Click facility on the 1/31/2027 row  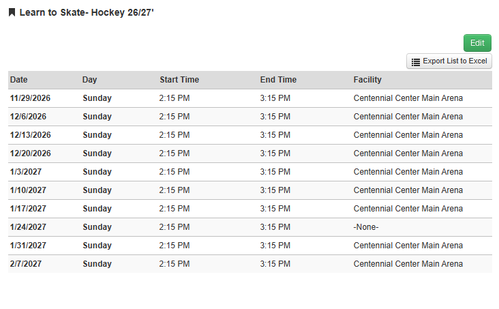[x=408, y=246]
